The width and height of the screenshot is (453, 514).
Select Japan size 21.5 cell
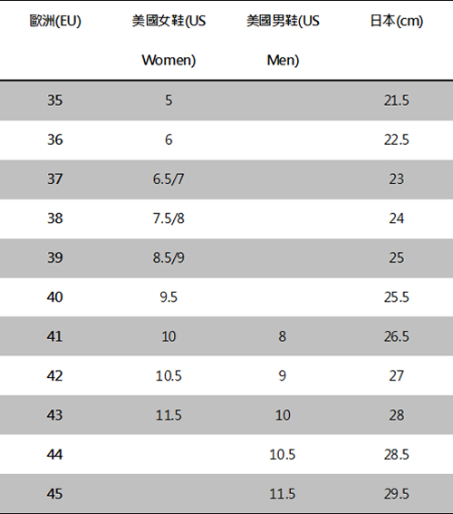point(396,101)
